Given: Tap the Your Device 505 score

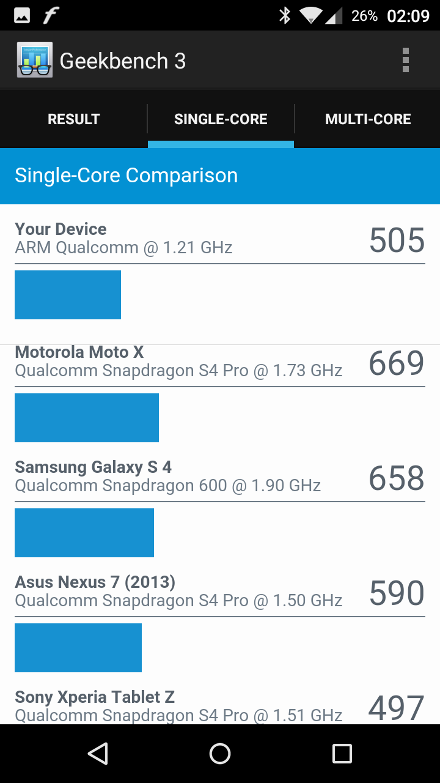Looking at the screenshot, I should (397, 240).
